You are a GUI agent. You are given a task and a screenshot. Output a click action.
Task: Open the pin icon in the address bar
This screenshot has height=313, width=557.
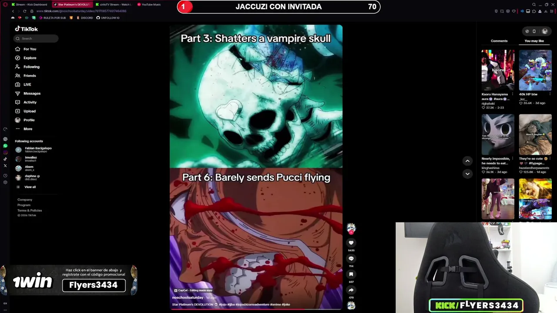[496, 11]
